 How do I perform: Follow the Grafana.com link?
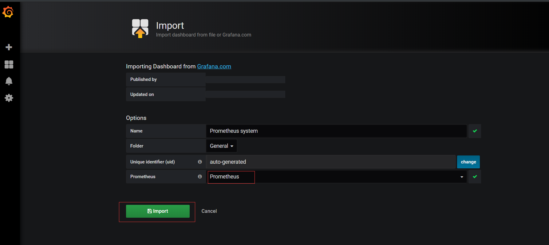click(x=214, y=67)
